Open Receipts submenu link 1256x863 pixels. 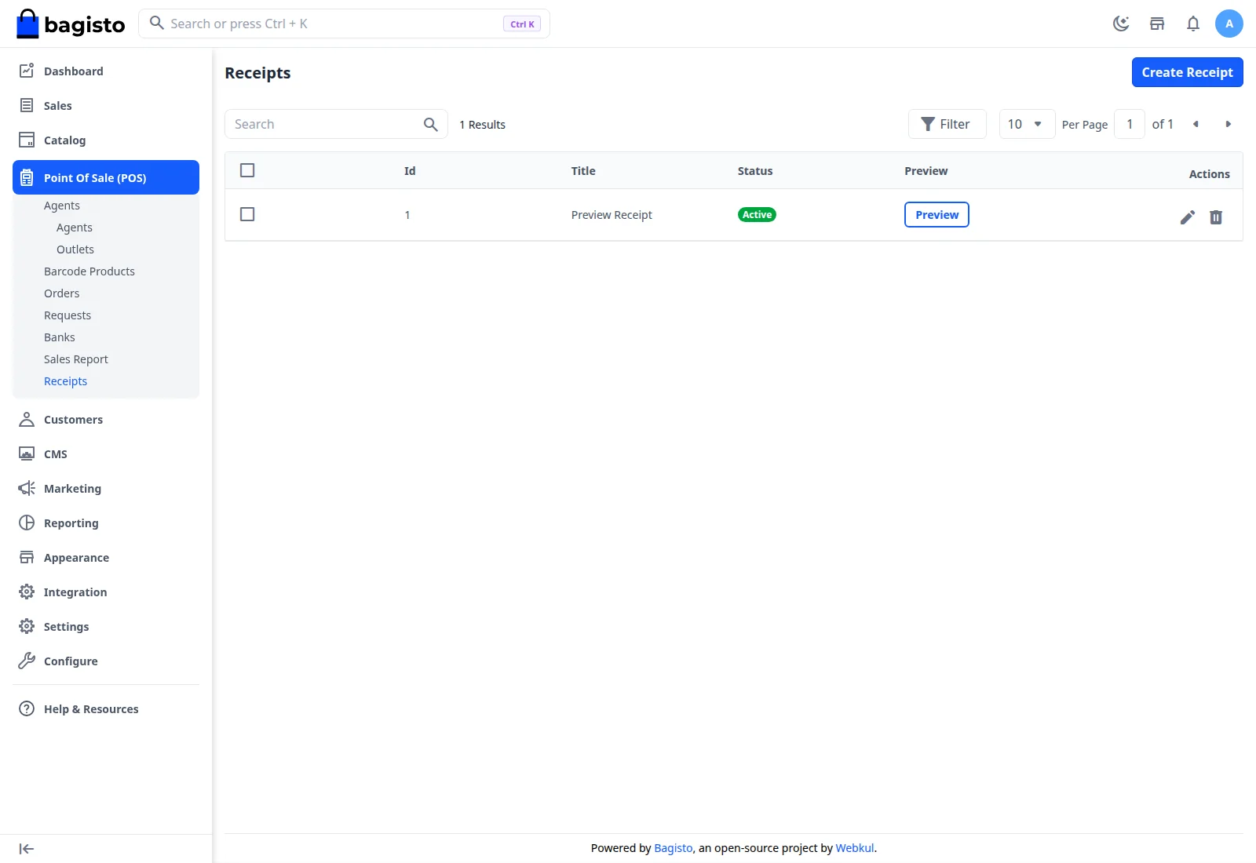pyautogui.click(x=66, y=381)
